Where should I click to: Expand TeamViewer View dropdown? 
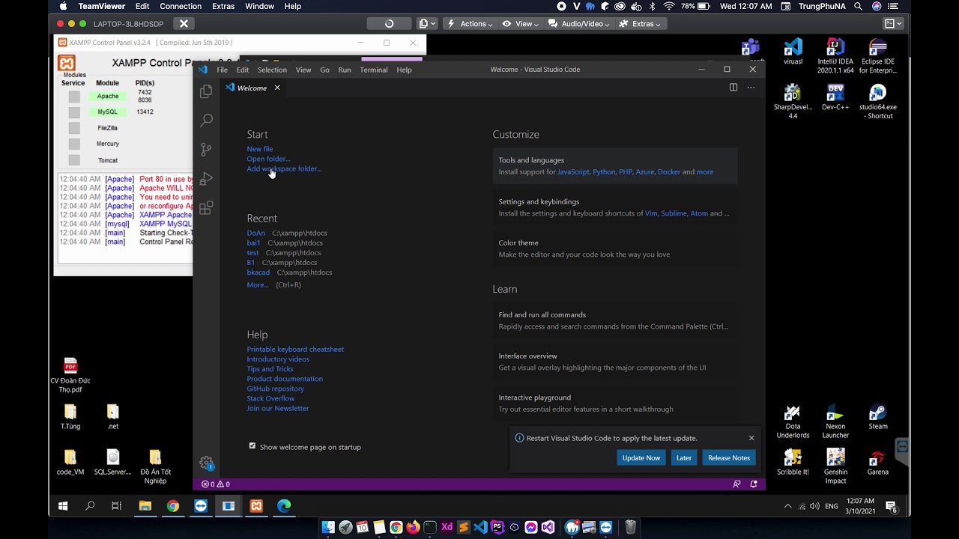pyautogui.click(x=521, y=24)
